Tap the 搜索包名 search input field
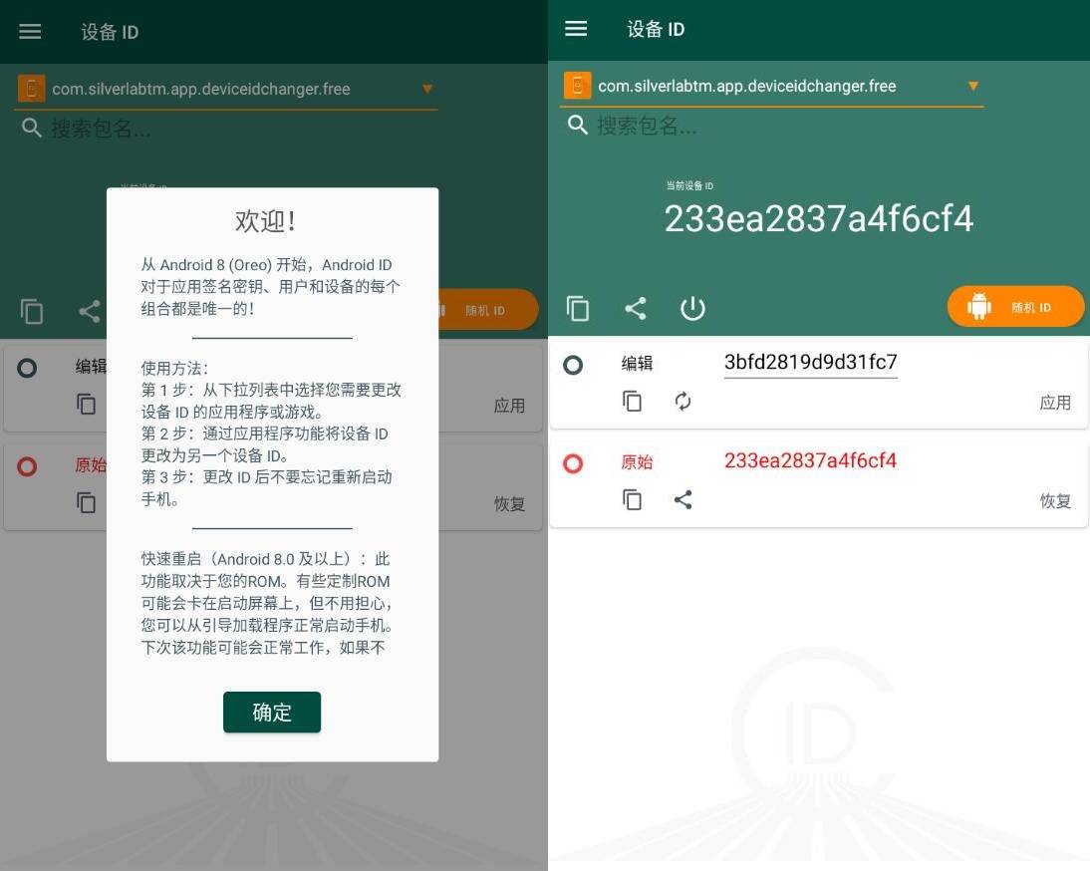1090x871 pixels. (x=697, y=126)
